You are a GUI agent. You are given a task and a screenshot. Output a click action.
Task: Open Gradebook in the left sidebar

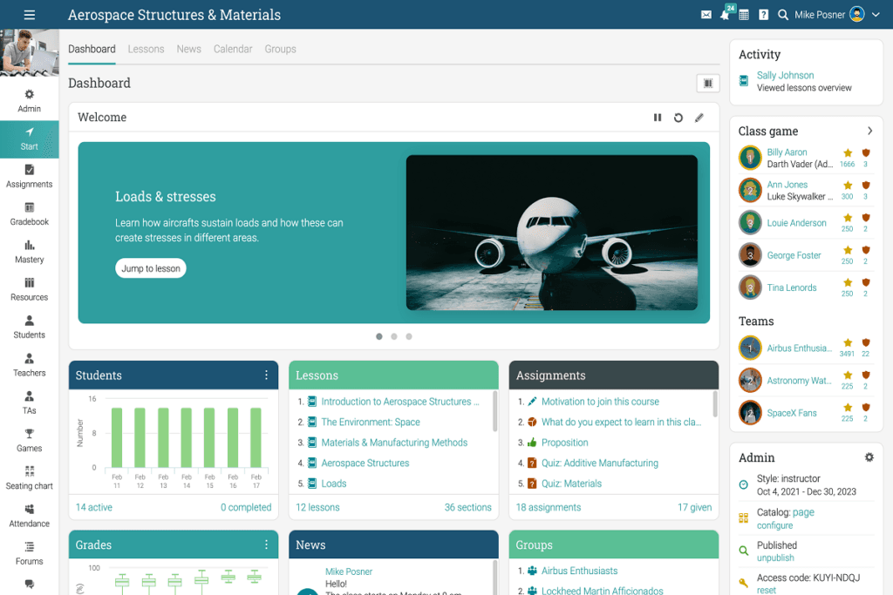pyautogui.click(x=30, y=213)
